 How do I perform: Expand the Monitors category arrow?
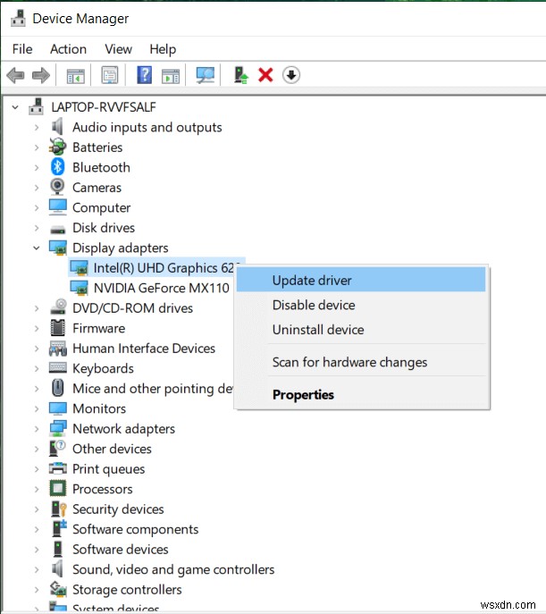tap(37, 408)
